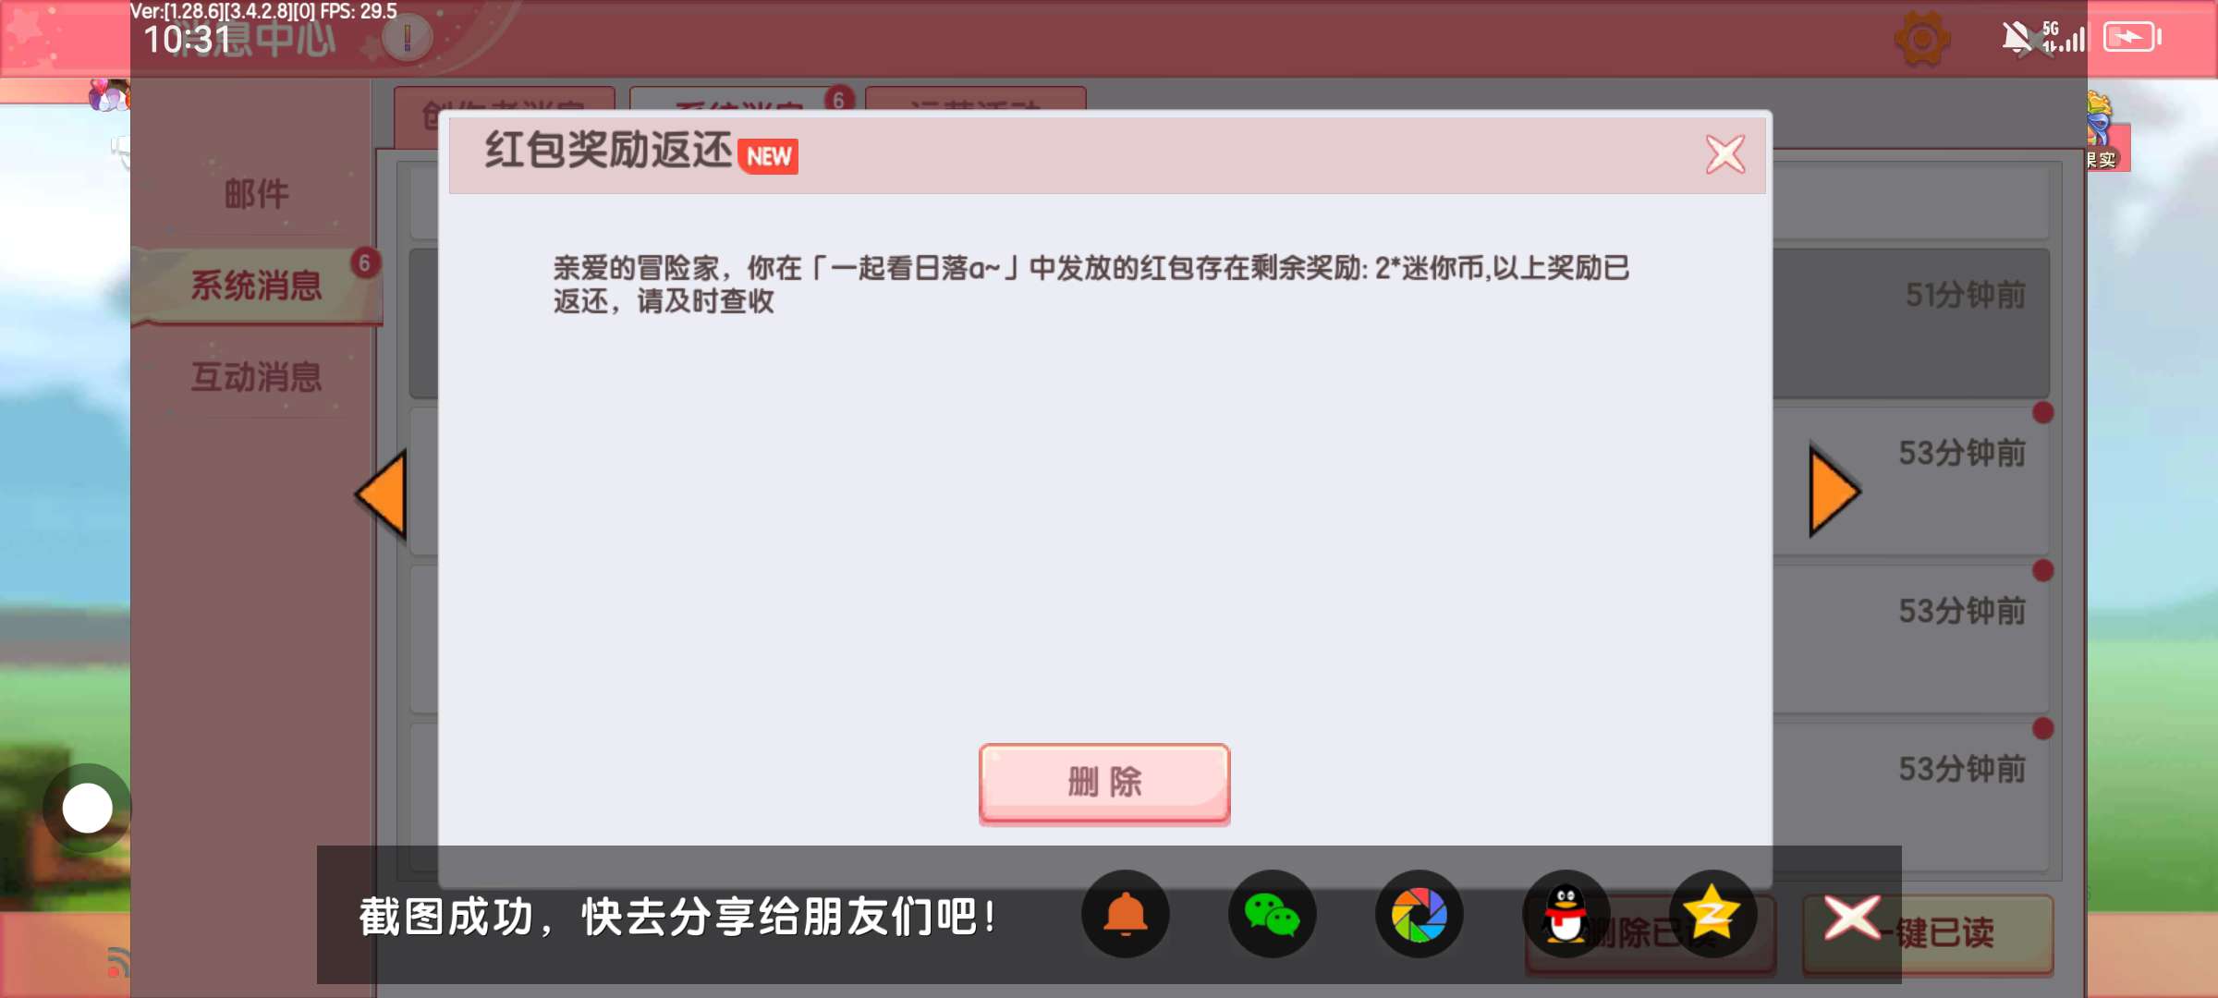Tap the exclamation info icon beside title
The height and width of the screenshot is (998, 2218).
[407, 39]
